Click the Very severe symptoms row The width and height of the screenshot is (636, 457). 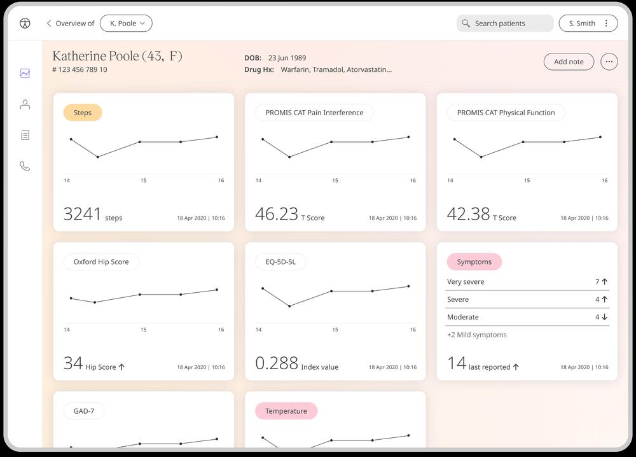(x=527, y=282)
